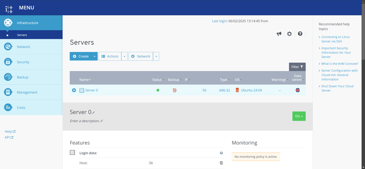Open the Help external link
Screen dimensions: 365x169
[10, 132]
